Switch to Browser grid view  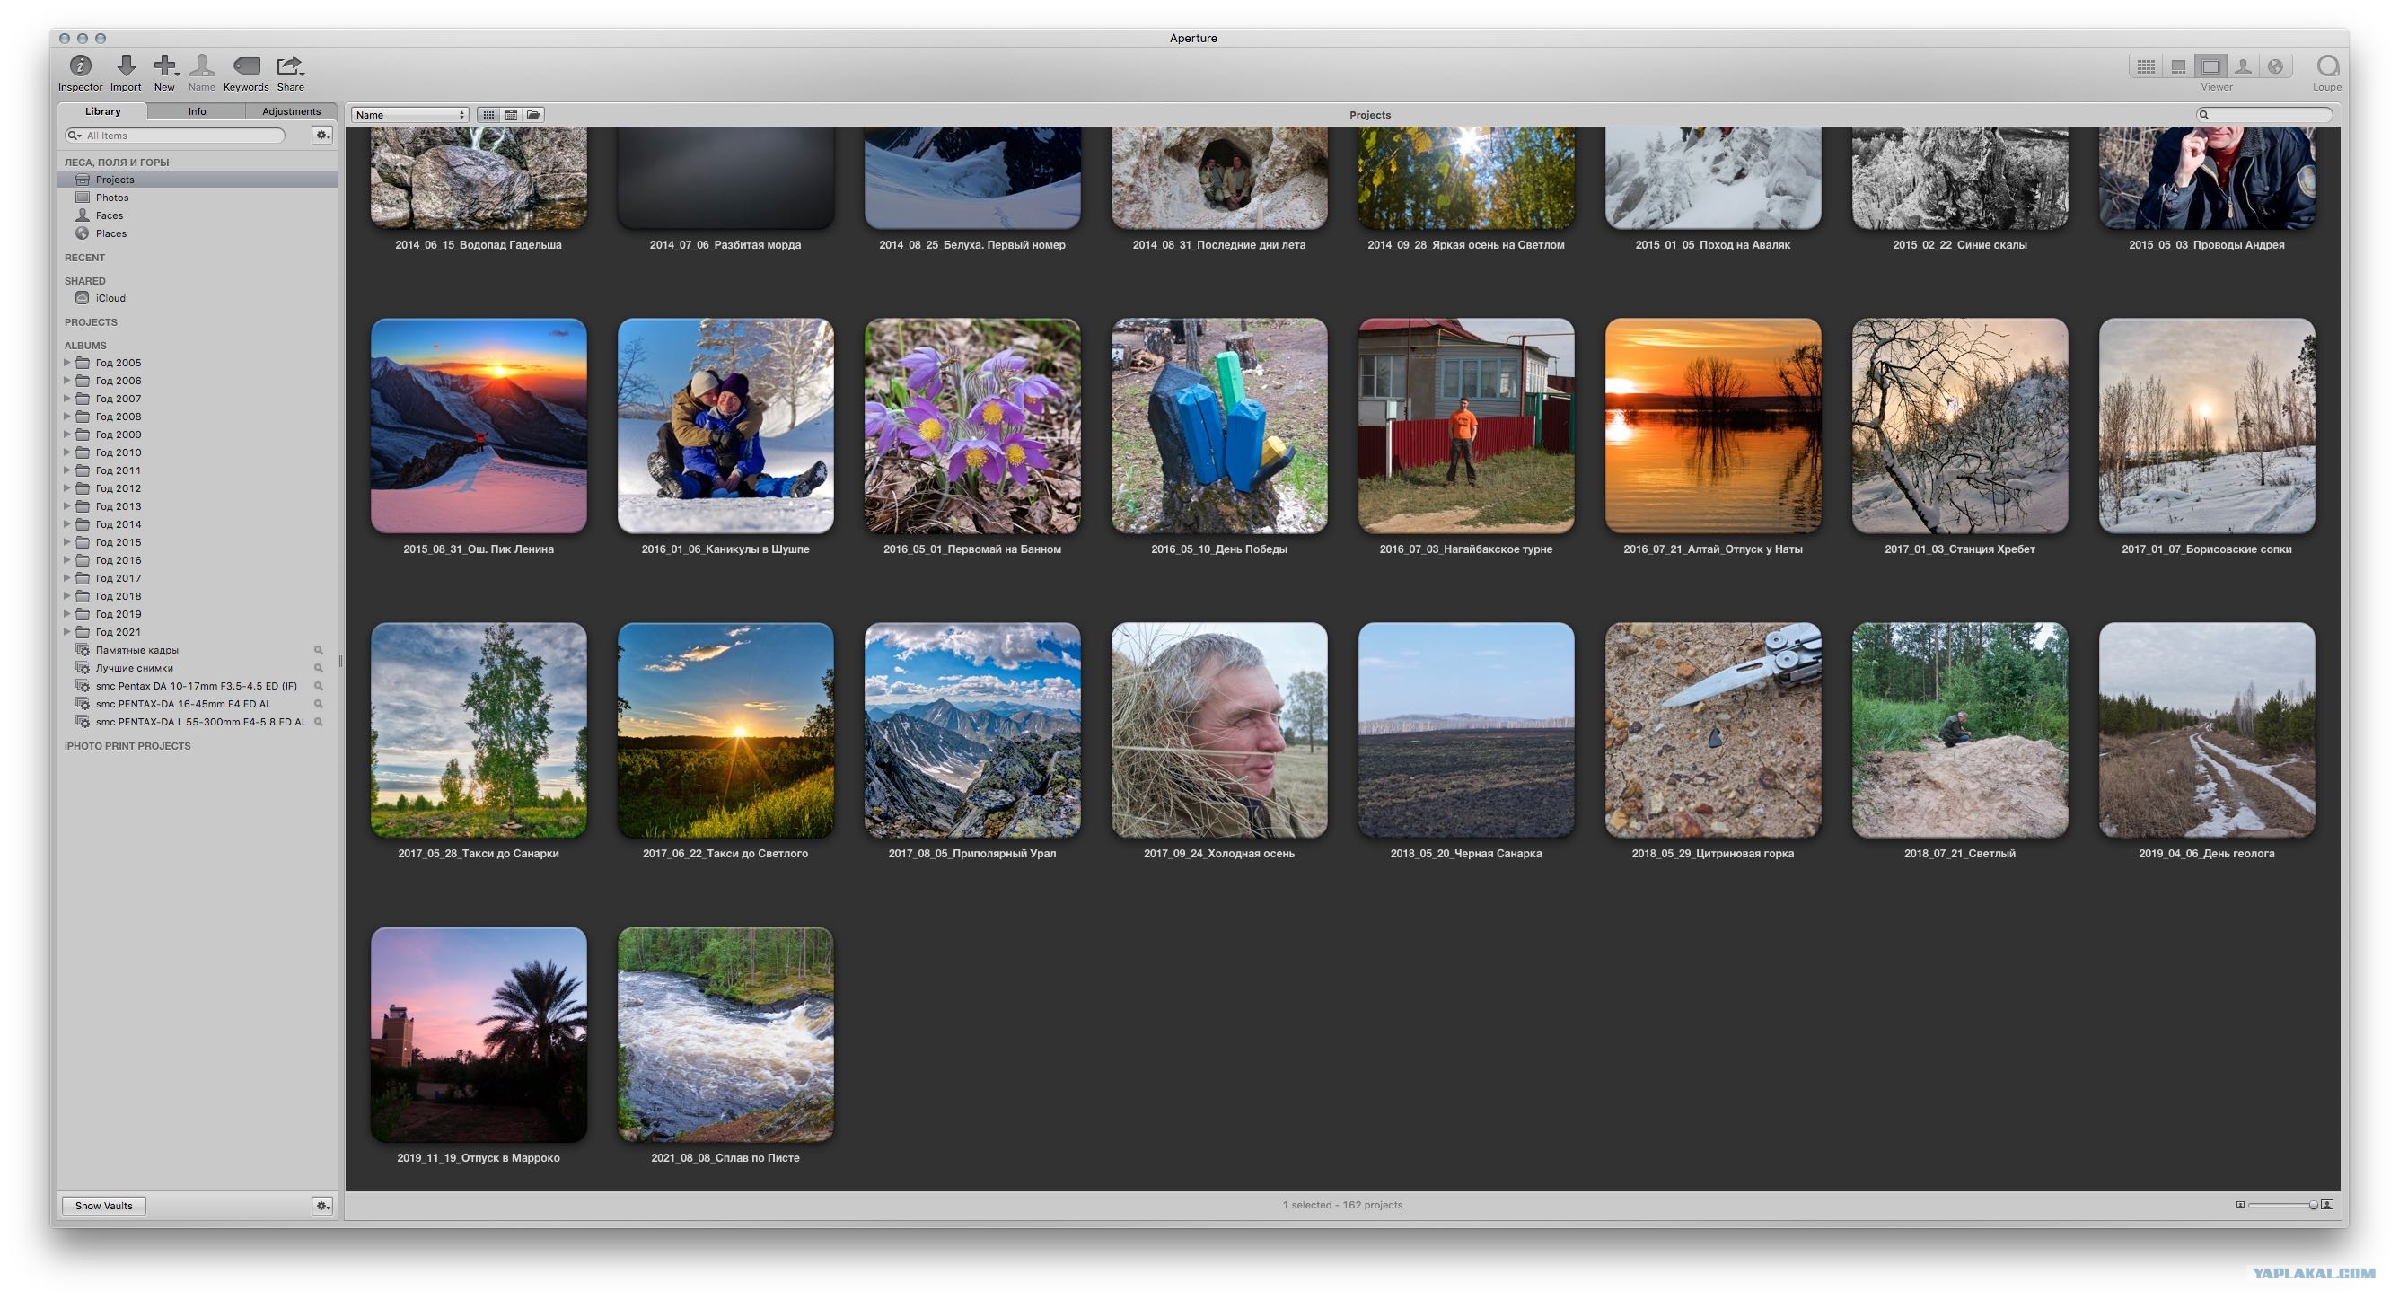click(2146, 66)
